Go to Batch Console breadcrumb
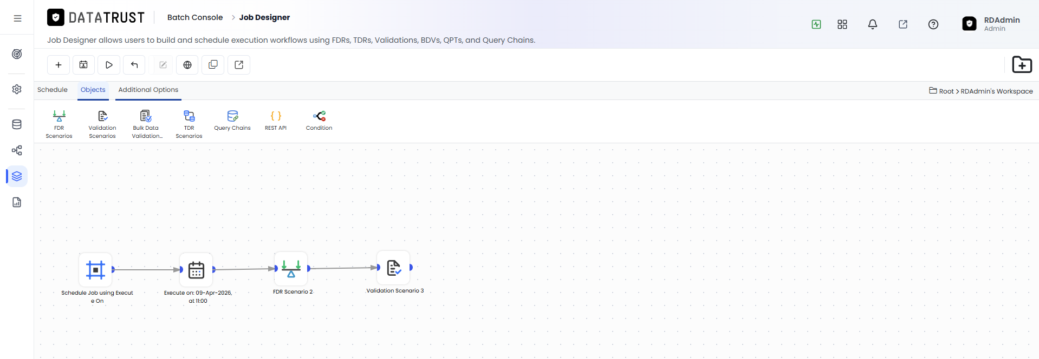Screen dimensions: 1039x359 [195, 17]
